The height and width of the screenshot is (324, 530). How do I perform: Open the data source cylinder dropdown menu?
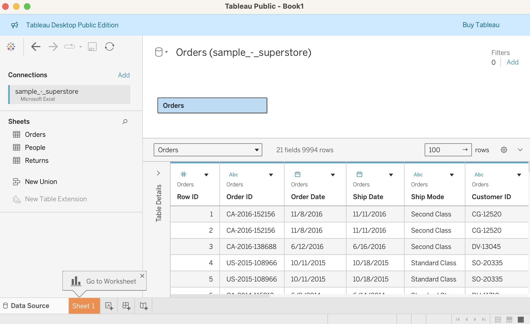tap(161, 52)
